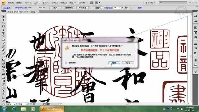Image resolution: width=199 pixels, height=112 pixels.
Task: Select the Scale tool
Action: [x=3, y=60]
